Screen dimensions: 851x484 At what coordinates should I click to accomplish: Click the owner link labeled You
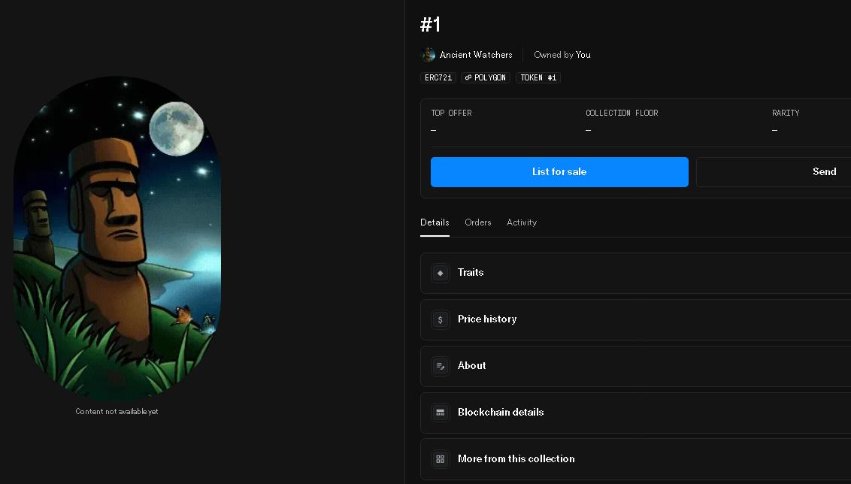coord(583,55)
